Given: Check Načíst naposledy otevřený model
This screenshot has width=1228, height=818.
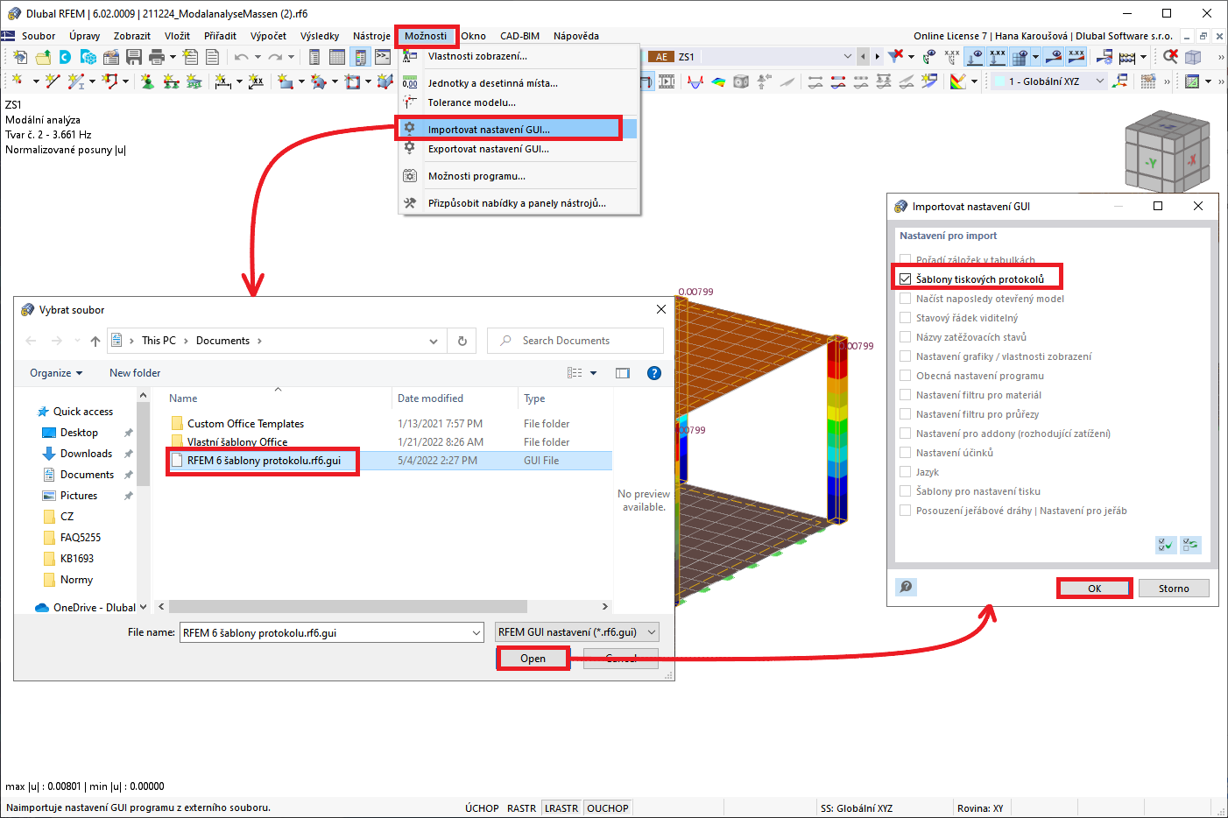Looking at the screenshot, I should [x=906, y=299].
